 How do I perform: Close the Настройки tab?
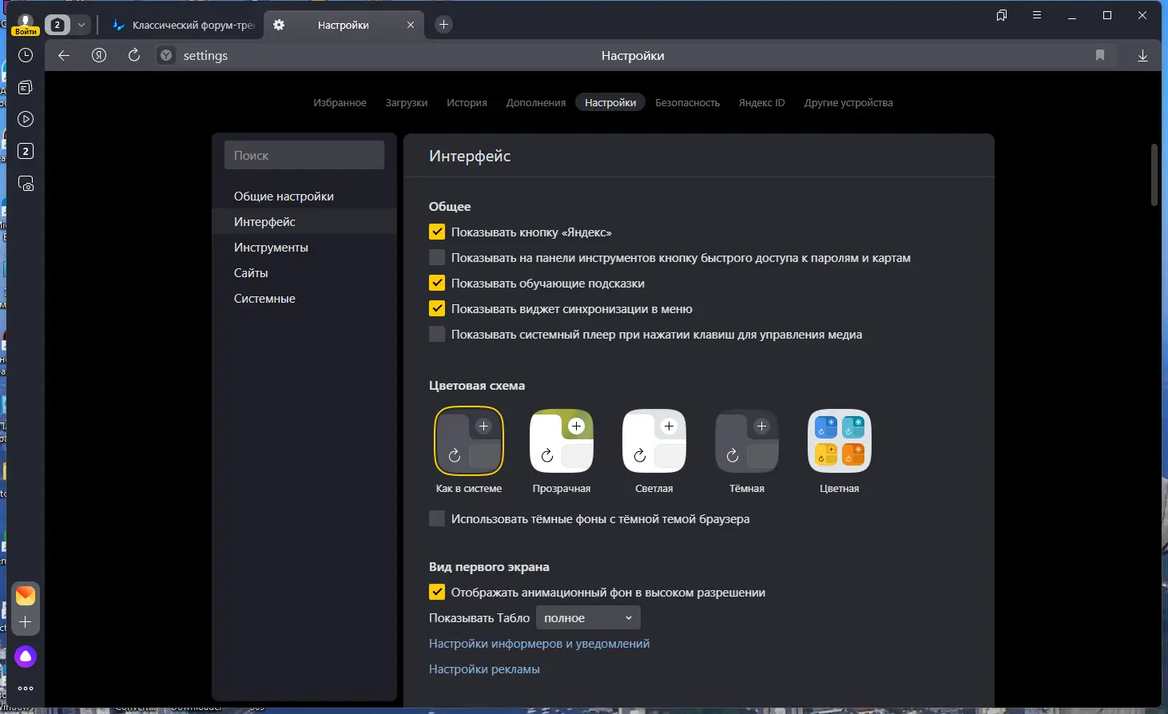coord(411,25)
